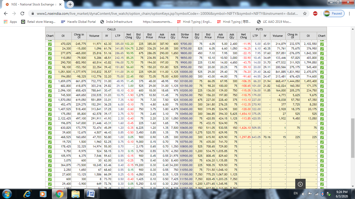Open the Retail store Manag... bookmark
Image resolution: width=355 pixels, height=199 pixels.
[38, 22]
